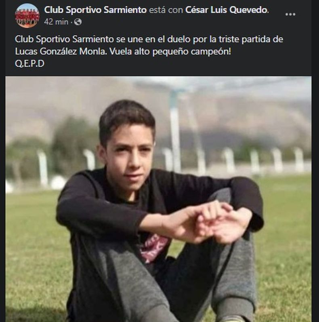
Task: Click the 42 min post timestamp
Action: pyautogui.click(x=56, y=21)
